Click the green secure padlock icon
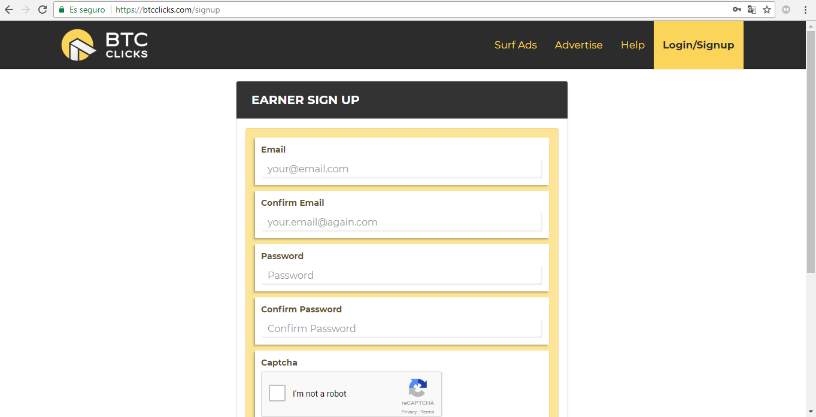Screen dimensions: 816x417 (x=61, y=10)
